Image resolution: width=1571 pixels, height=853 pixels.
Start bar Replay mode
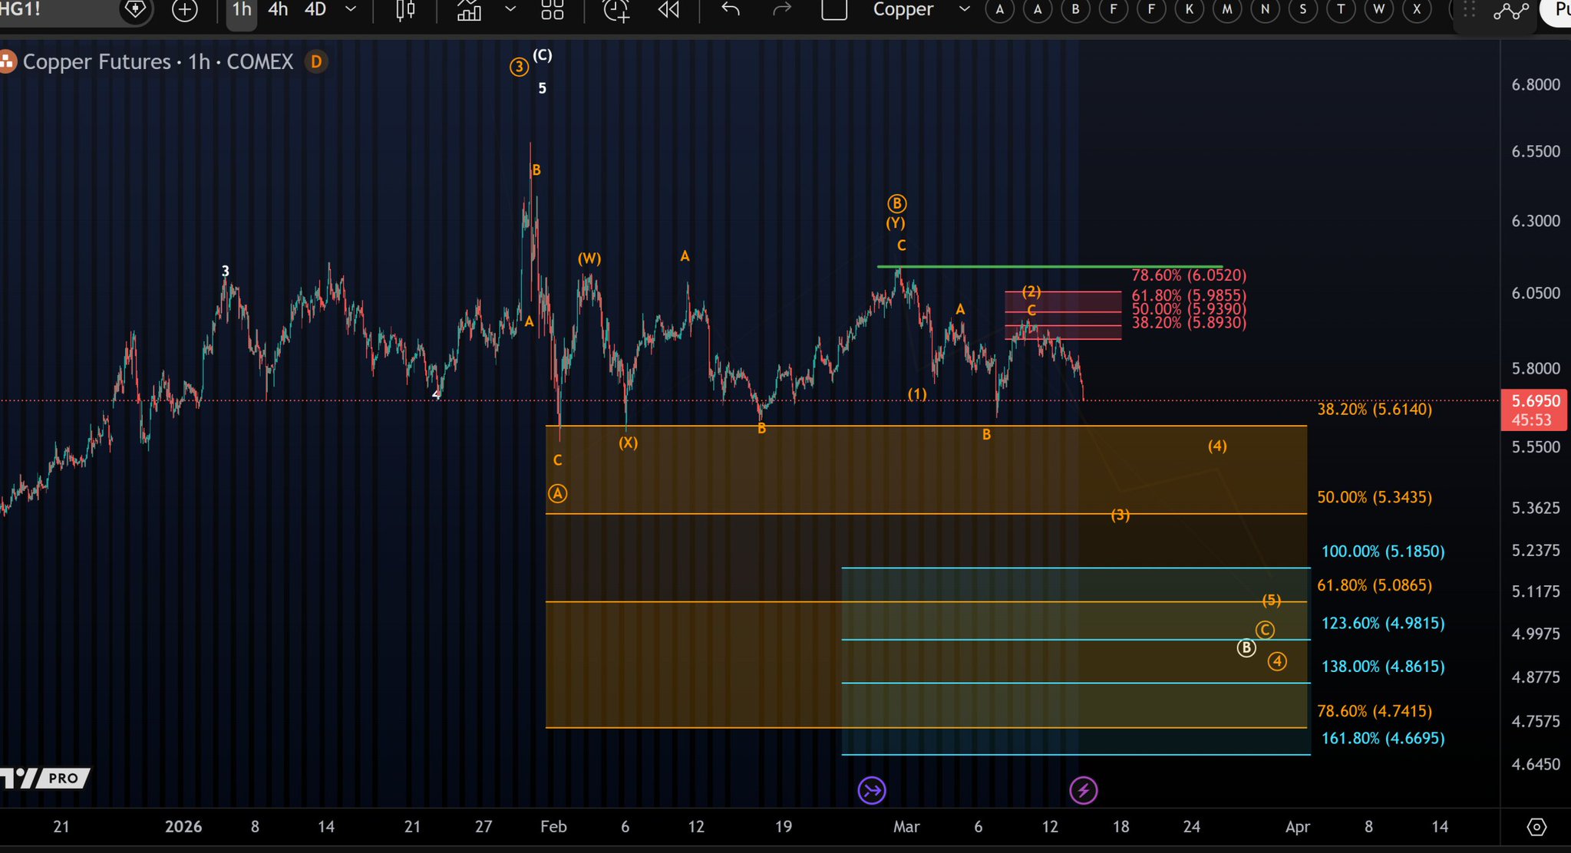pos(668,10)
